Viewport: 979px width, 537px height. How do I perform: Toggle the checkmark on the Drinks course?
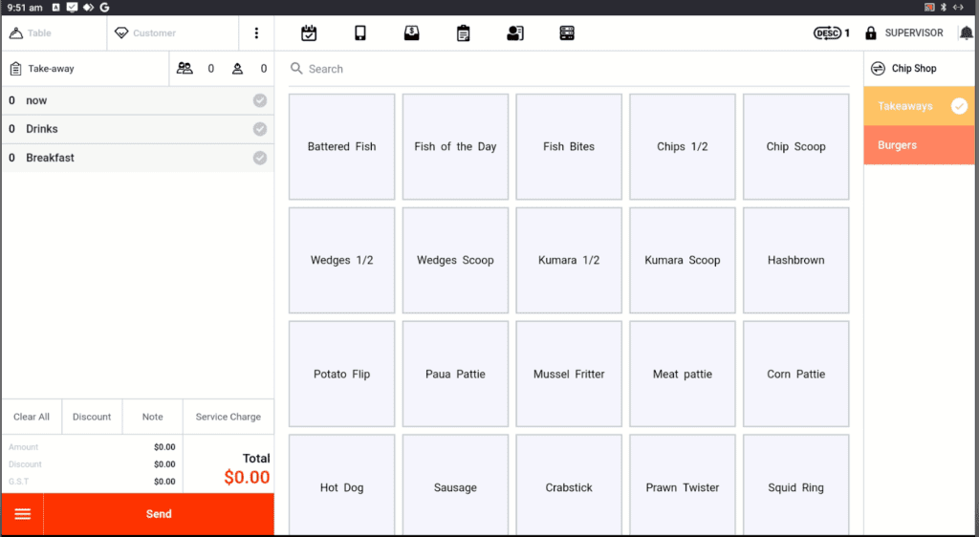pos(260,129)
